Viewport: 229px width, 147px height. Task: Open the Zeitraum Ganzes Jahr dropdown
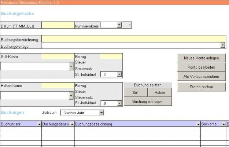coord(101,113)
